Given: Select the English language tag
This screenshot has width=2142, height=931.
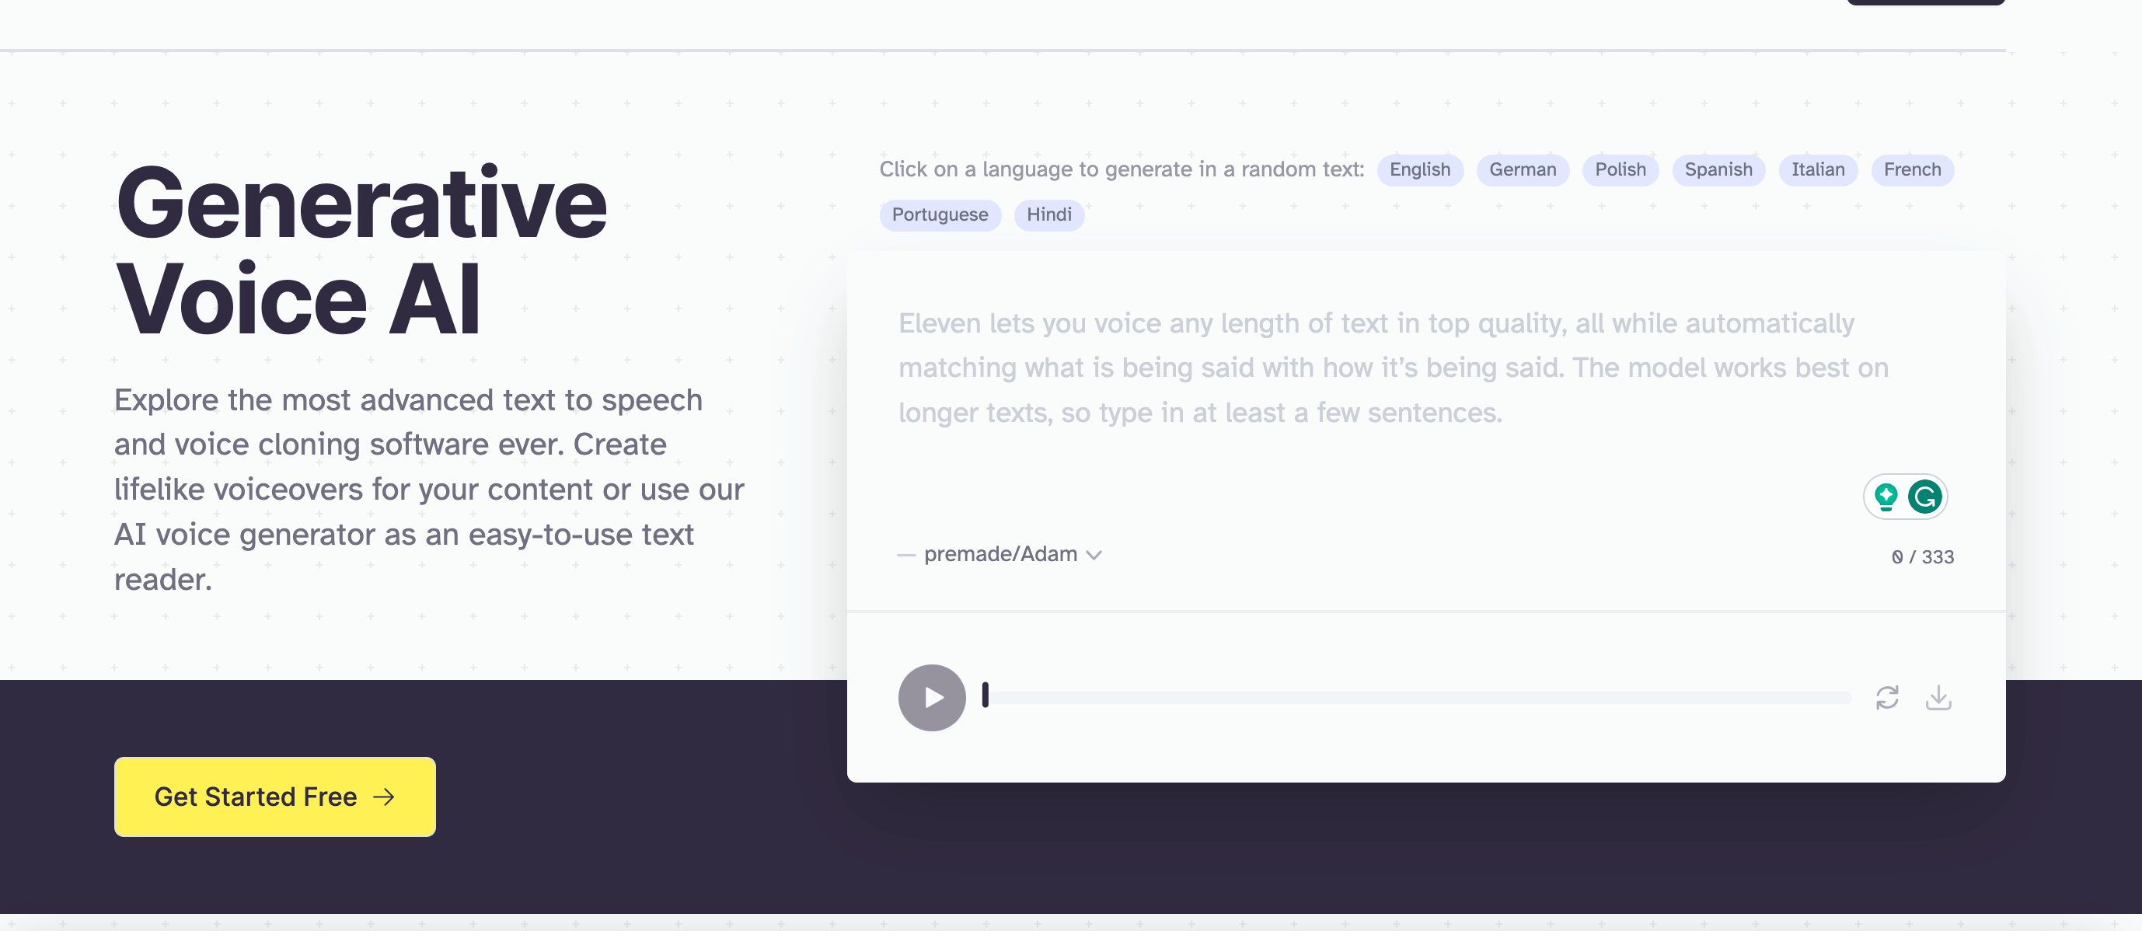Looking at the screenshot, I should pyautogui.click(x=1419, y=169).
